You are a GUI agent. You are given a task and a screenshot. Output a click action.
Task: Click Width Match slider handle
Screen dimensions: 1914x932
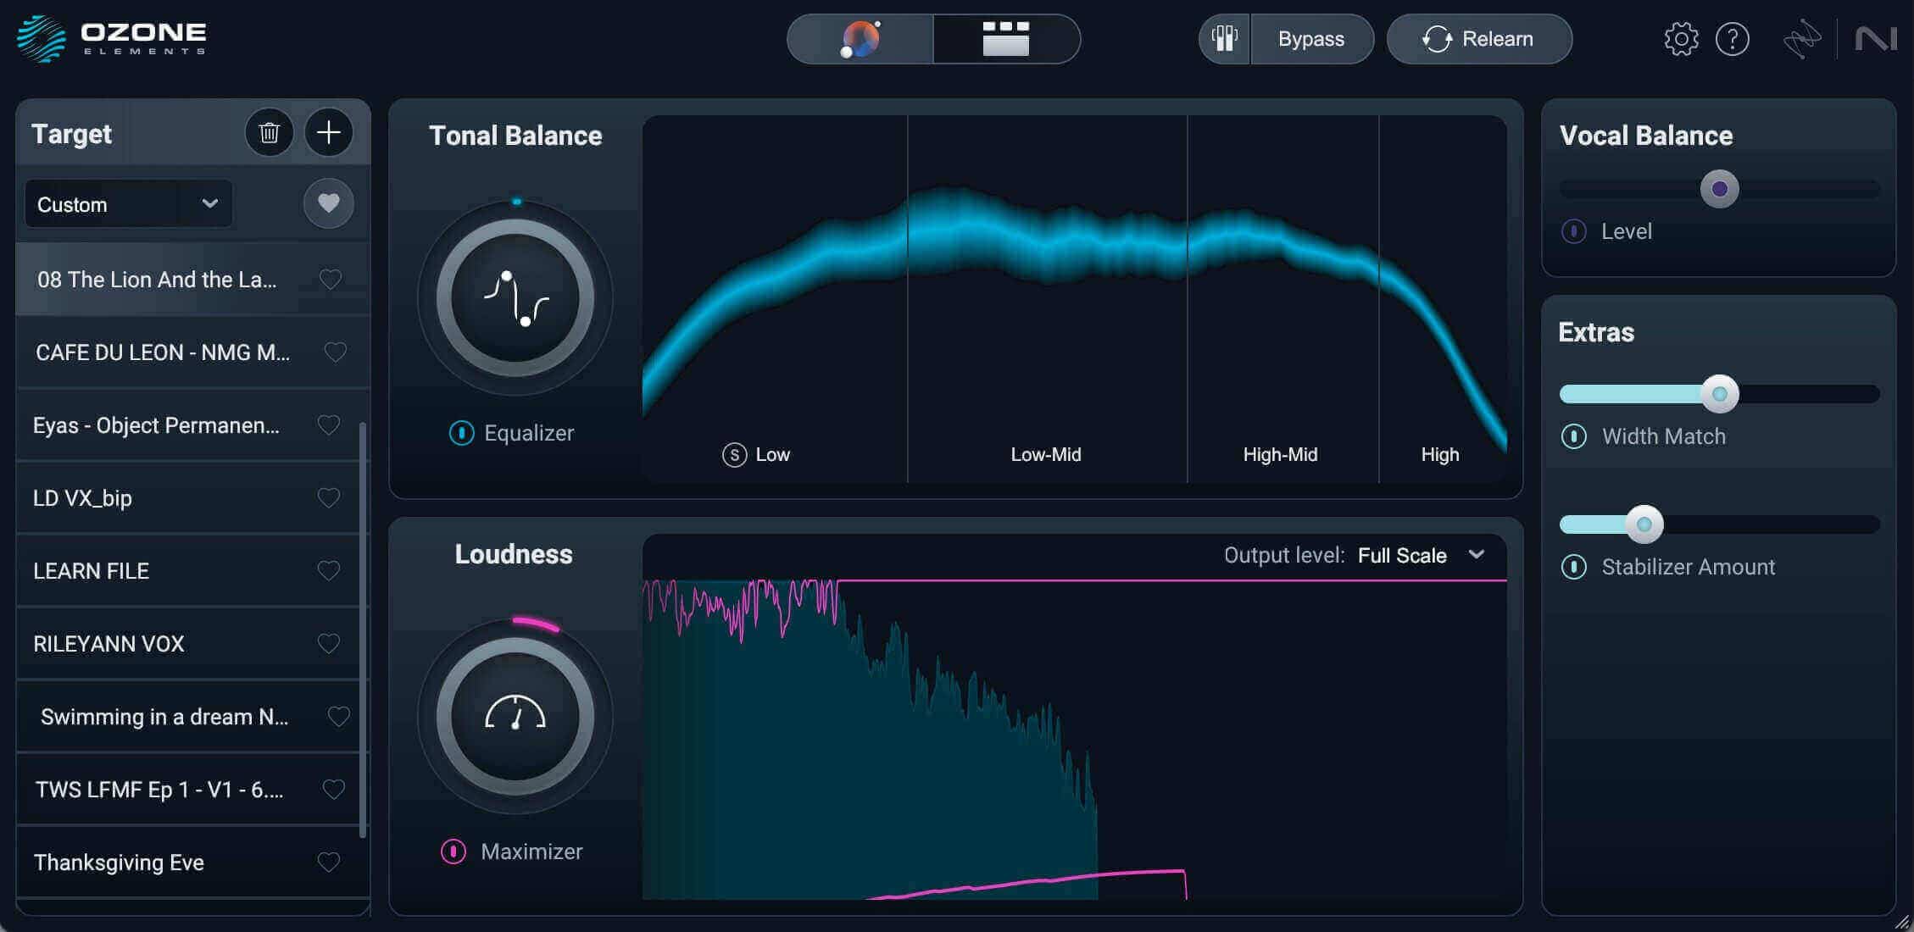point(1720,394)
